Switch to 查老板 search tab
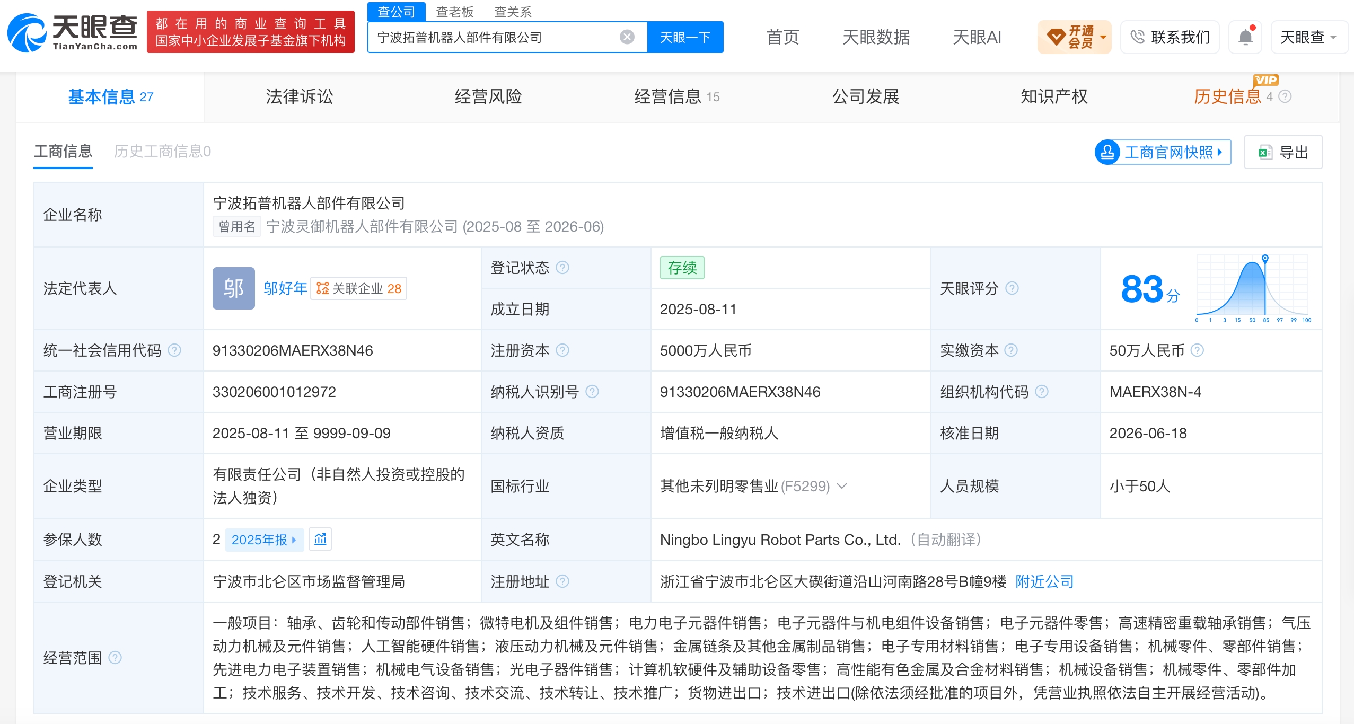This screenshot has height=724, width=1354. pos(454,12)
